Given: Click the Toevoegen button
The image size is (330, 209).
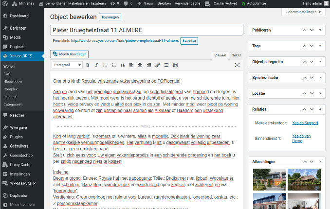Looking at the screenshot, I should (110, 17).
